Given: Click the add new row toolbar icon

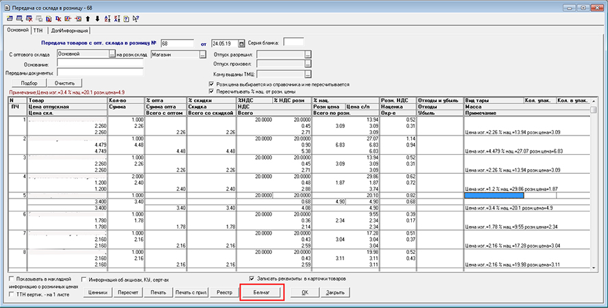Looking at the screenshot, I should click(9, 17).
